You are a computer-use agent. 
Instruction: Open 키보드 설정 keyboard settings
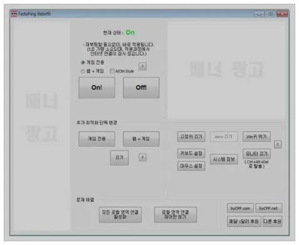(191, 154)
